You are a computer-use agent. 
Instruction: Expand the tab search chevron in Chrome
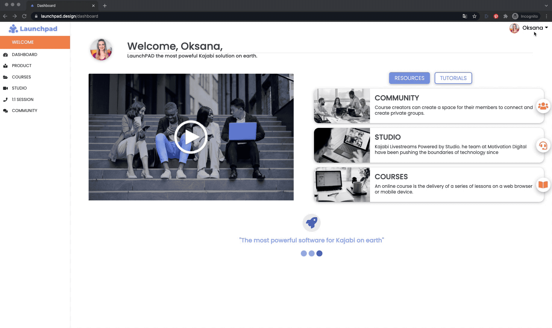click(x=546, y=6)
